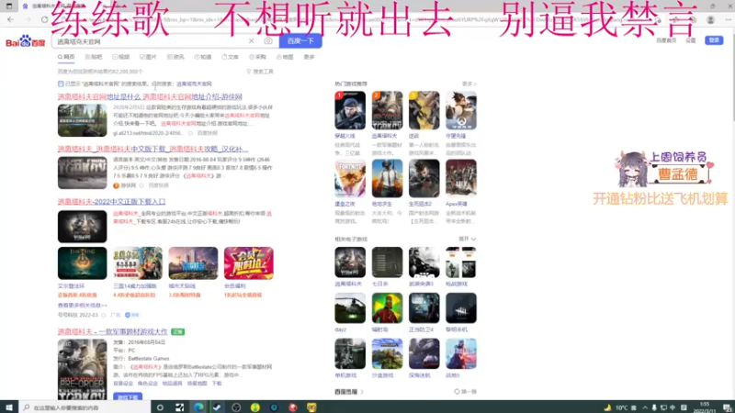This screenshot has height=413, width=735.
Task: Click the Windows taskbar search box
Action: pos(85,407)
